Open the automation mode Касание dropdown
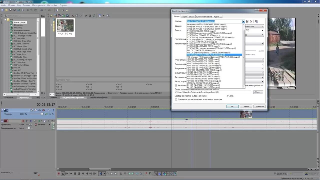Image resolution: width=320 pixels, height=180 pixels. (x=49, y=124)
